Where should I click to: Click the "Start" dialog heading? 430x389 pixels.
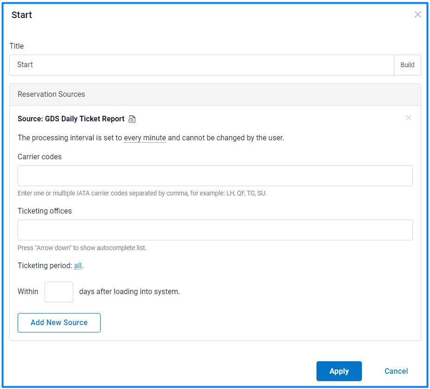[x=22, y=15]
